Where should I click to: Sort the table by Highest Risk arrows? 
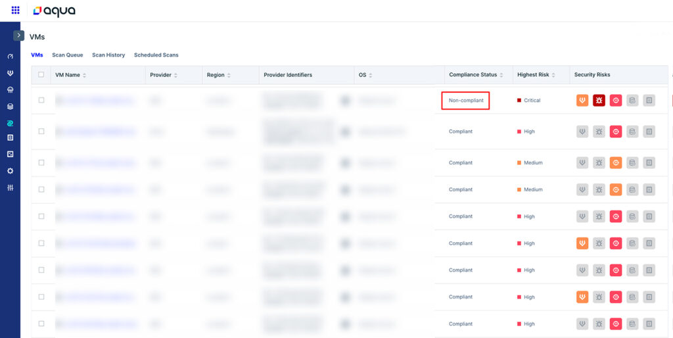(555, 75)
